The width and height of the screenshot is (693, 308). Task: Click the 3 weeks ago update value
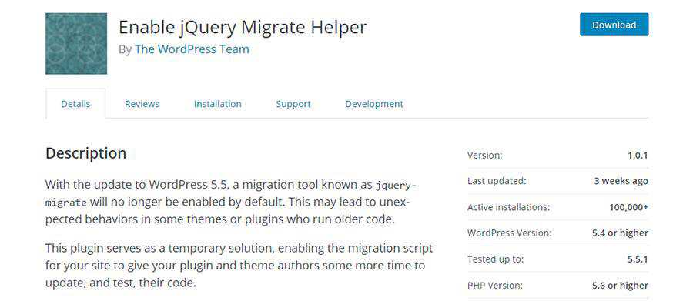[621, 182]
